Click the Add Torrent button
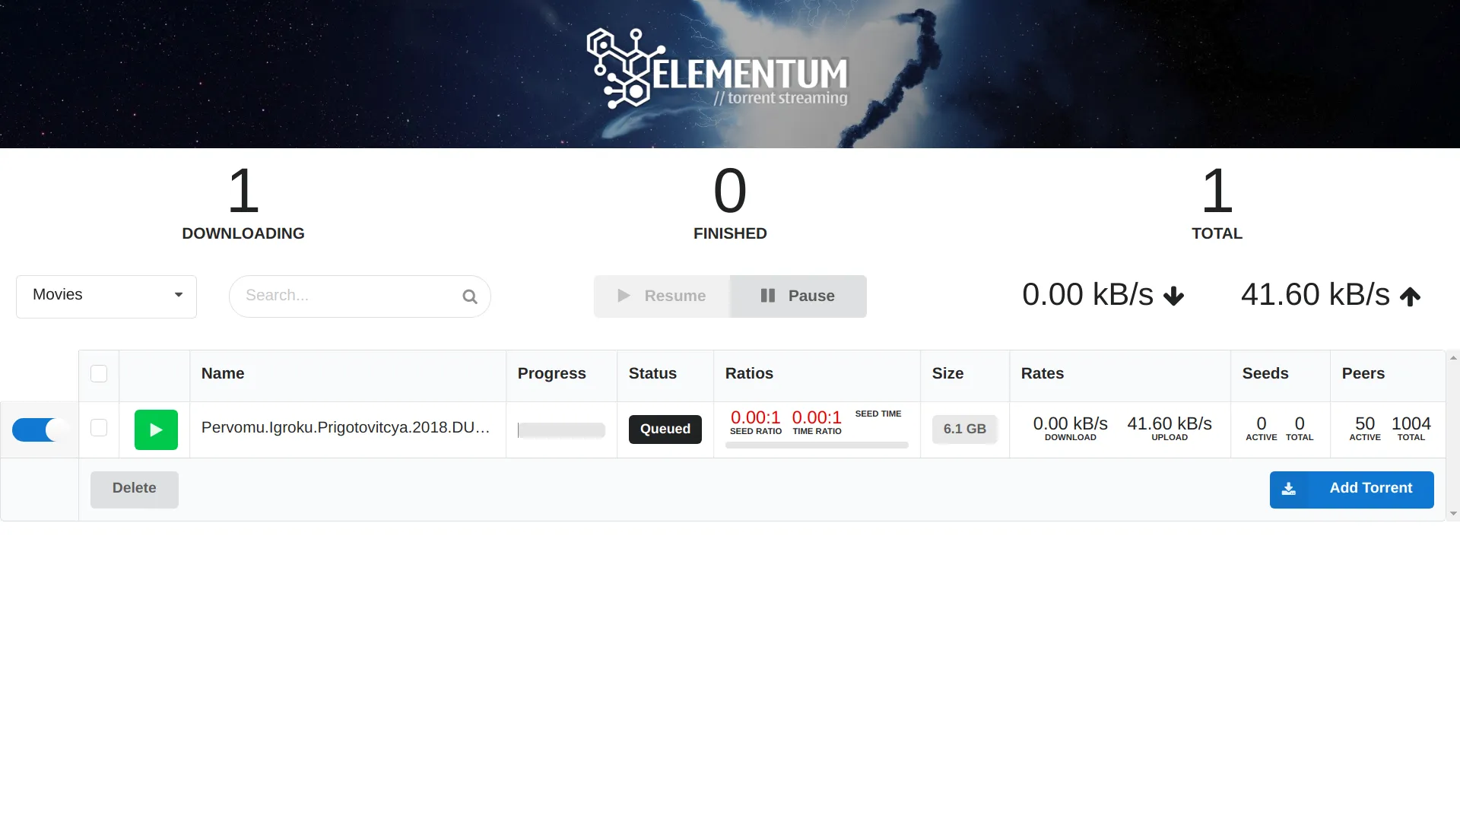Screen dimensions: 1460x821 1351,489
